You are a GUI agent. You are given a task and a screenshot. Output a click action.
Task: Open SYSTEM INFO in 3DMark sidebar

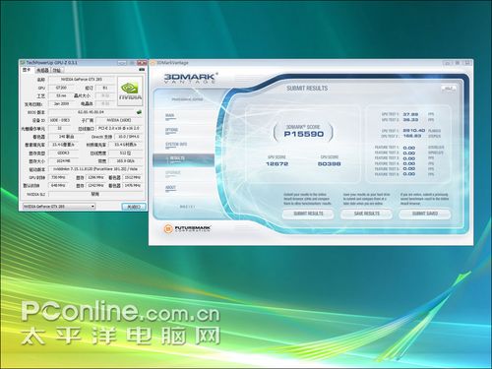pos(176,145)
